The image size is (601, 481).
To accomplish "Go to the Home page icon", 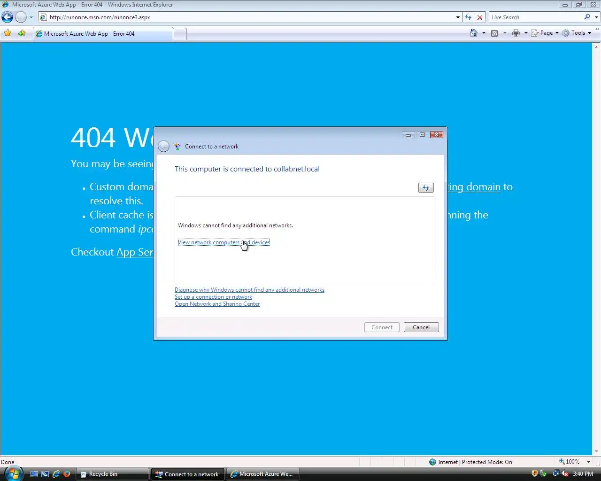I will 474,33.
